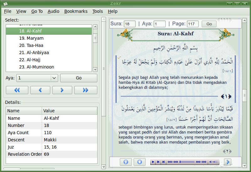Open the Tools menu
The image size is (251, 172).
pyautogui.click(x=98, y=11)
